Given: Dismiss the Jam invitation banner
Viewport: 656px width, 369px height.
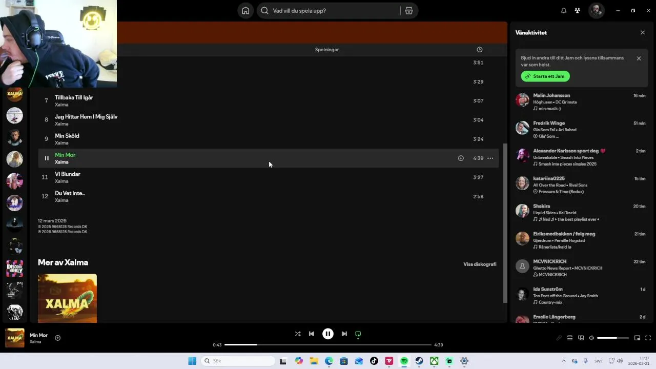Looking at the screenshot, I should tap(639, 58).
